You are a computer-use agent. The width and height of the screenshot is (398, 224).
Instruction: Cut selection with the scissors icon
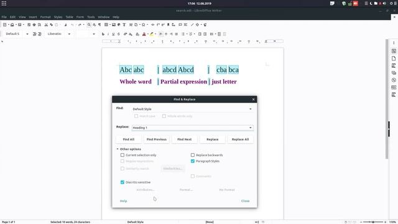46,25
